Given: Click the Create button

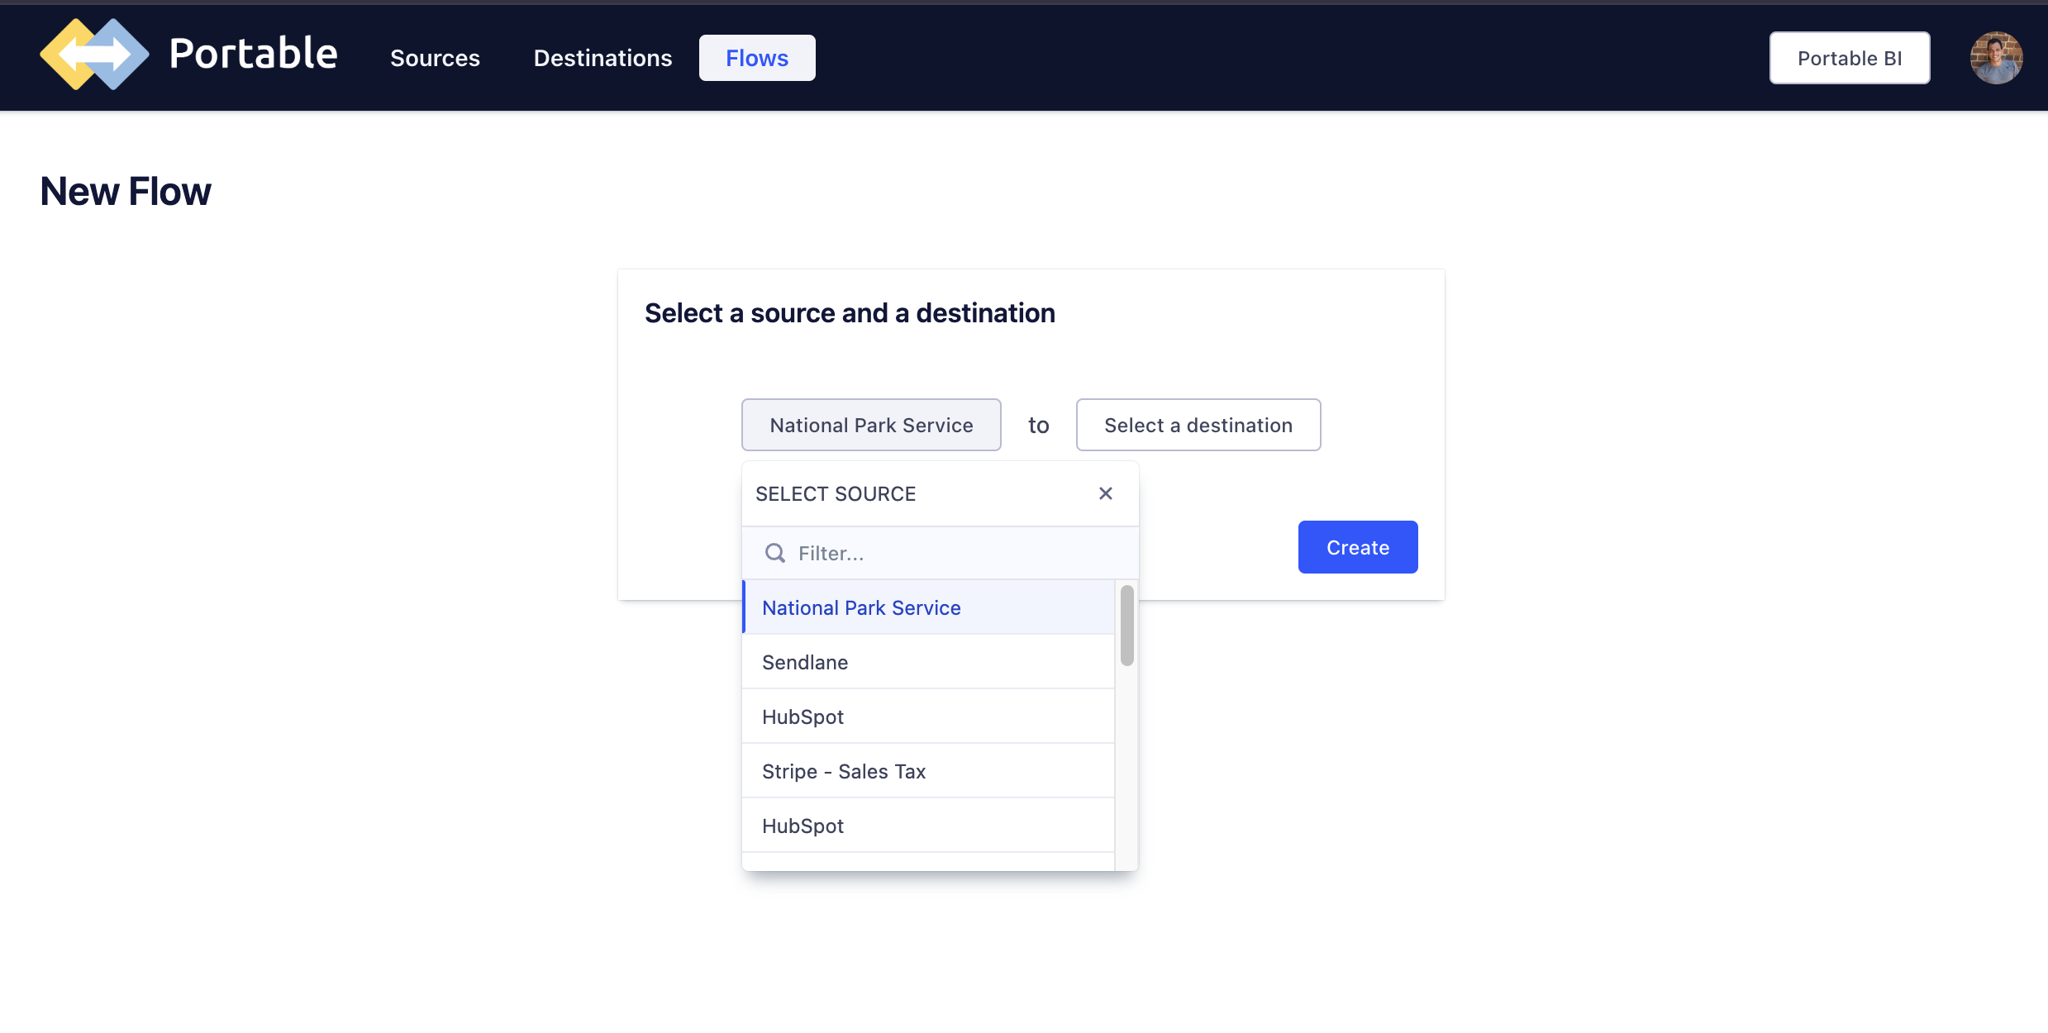Looking at the screenshot, I should (1358, 547).
